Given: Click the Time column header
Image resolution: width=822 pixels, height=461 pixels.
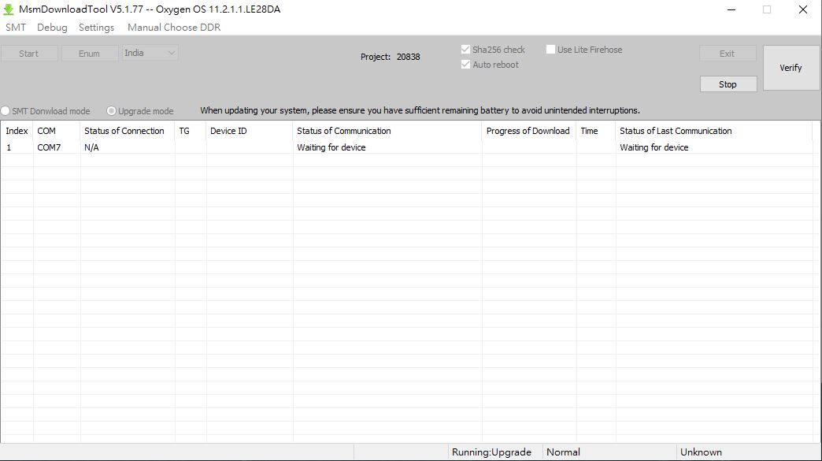Looking at the screenshot, I should pos(596,131).
